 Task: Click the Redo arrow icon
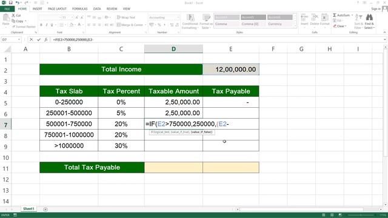(x=26, y=2)
